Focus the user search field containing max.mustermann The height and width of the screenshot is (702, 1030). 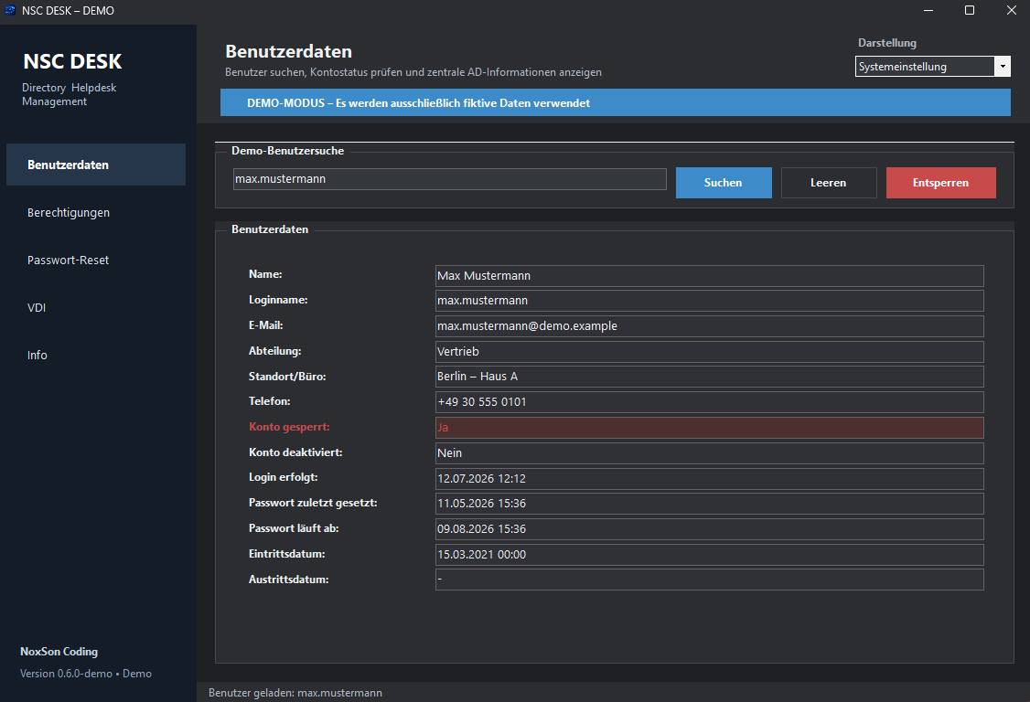[450, 179]
